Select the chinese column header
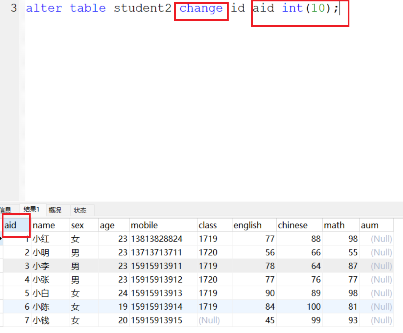This screenshot has height=333, width=403. tap(299, 225)
